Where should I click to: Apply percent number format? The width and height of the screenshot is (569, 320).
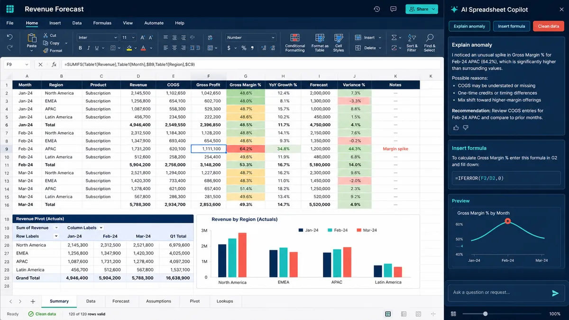click(x=244, y=48)
